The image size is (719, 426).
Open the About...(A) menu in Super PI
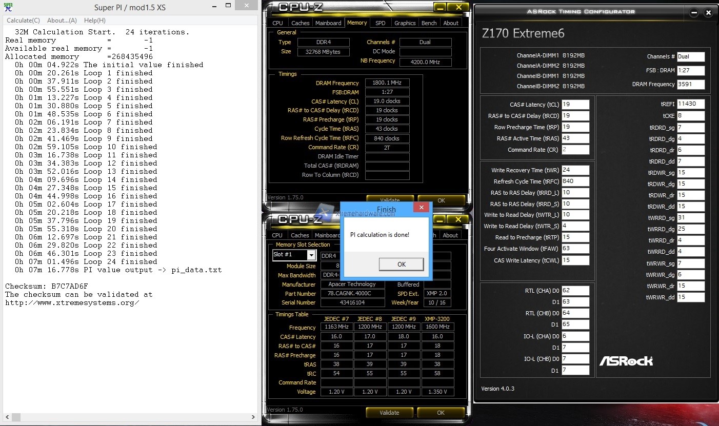tap(62, 21)
